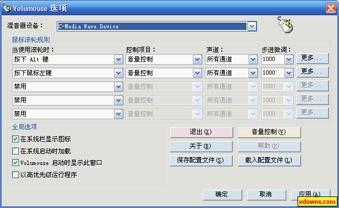This screenshot has width=339, height=208.
Task: Click 更多... button for the left mouse button rule
Action: pos(312,72)
